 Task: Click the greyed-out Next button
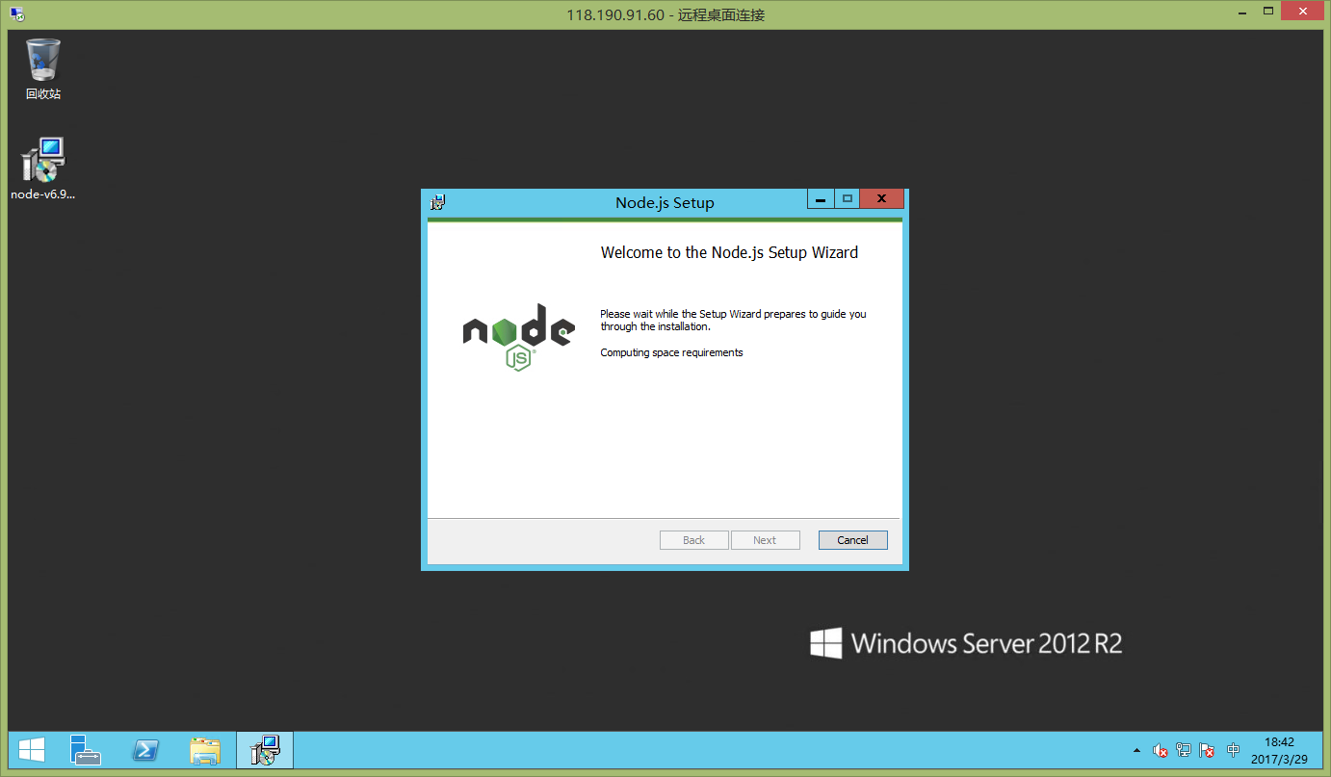click(x=765, y=540)
